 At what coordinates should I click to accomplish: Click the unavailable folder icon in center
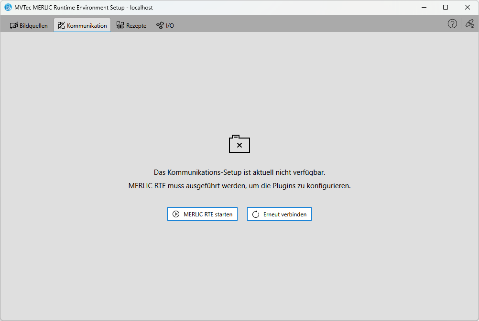239,144
